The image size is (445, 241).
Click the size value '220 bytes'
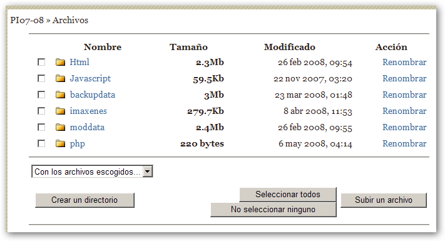(x=202, y=144)
